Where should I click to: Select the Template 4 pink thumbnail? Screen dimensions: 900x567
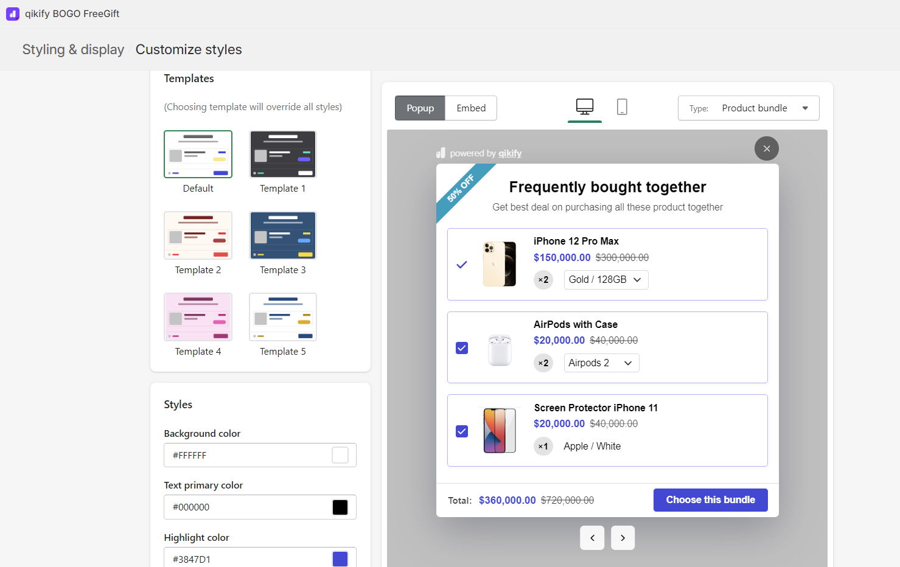pyautogui.click(x=198, y=317)
